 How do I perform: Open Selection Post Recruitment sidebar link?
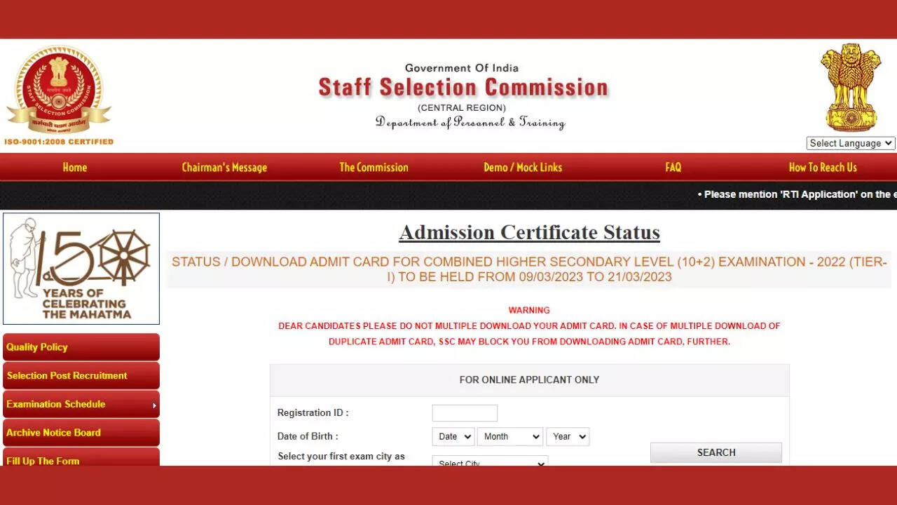click(x=81, y=376)
